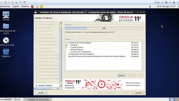Open the Sistema menu
This screenshot has width=179, height=101.
25,6
